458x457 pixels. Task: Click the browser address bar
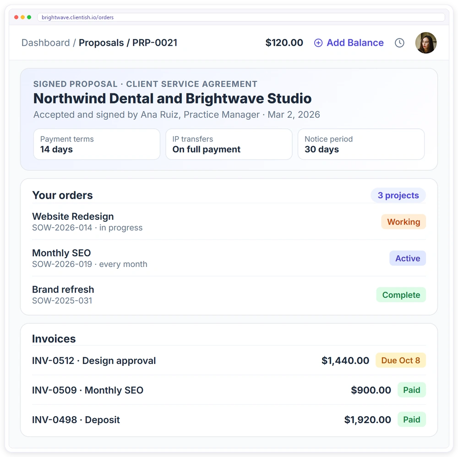pos(241,17)
